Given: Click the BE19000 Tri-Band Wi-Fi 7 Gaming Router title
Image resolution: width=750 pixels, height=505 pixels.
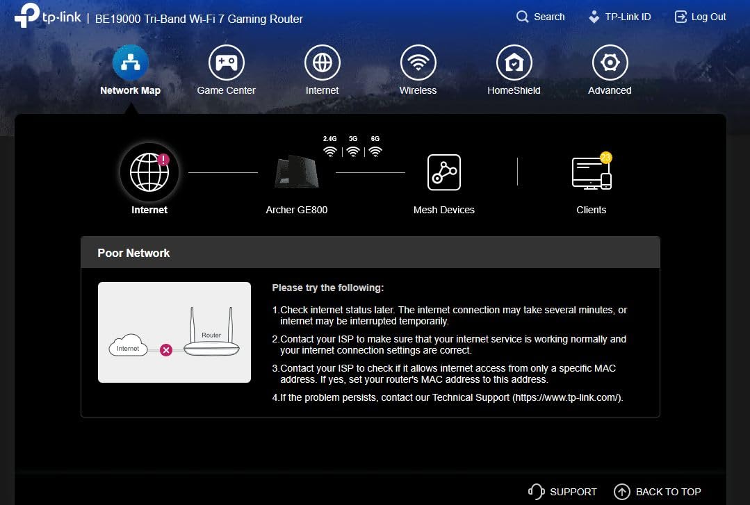Looking at the screenshot, I should point(199,19).
